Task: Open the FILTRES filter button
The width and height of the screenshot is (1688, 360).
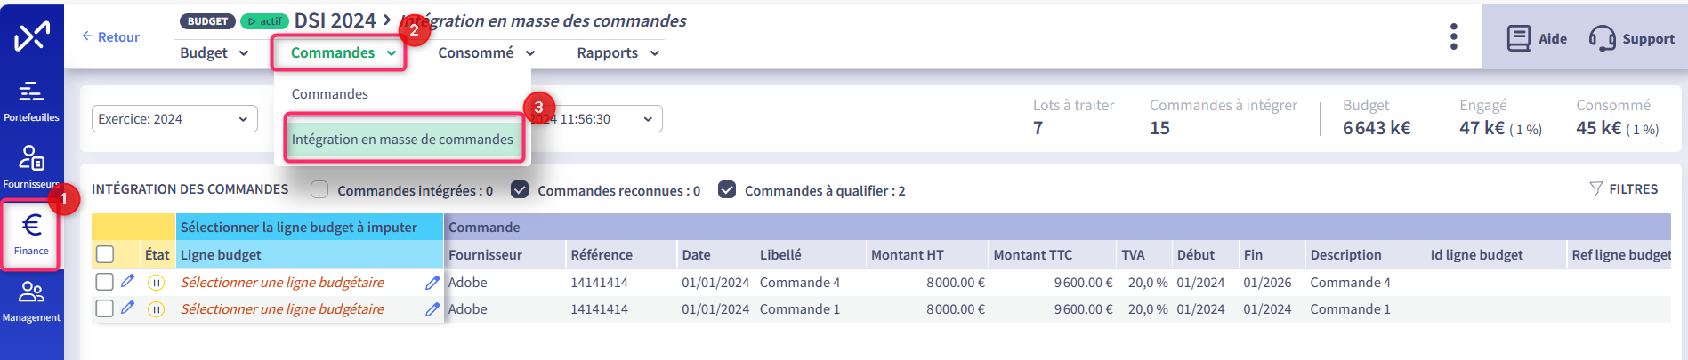Action: point(1624,188)
